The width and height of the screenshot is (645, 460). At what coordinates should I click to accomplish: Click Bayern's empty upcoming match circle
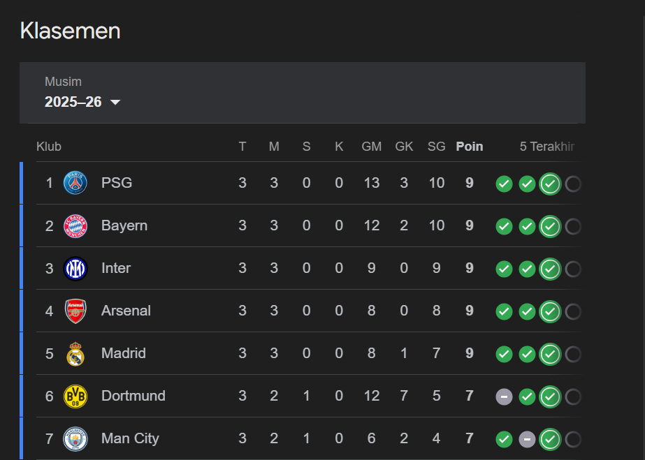(573, 227)
